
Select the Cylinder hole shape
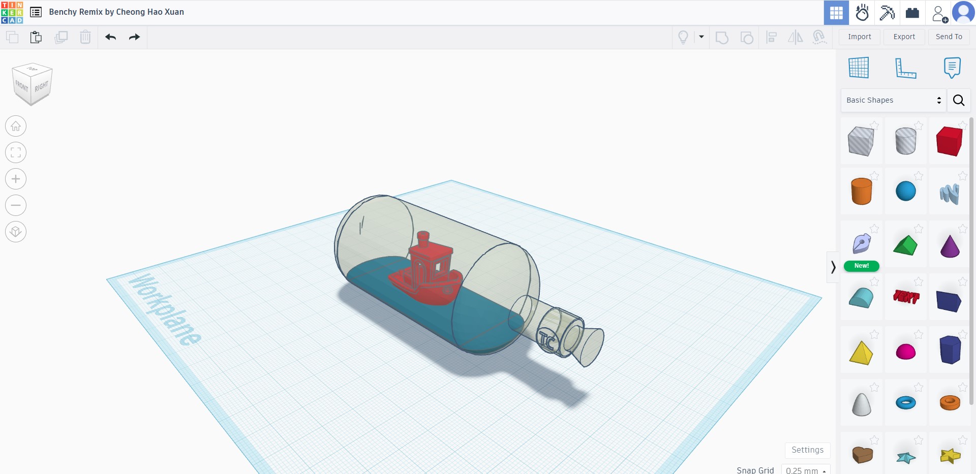(x=905, y=141)
